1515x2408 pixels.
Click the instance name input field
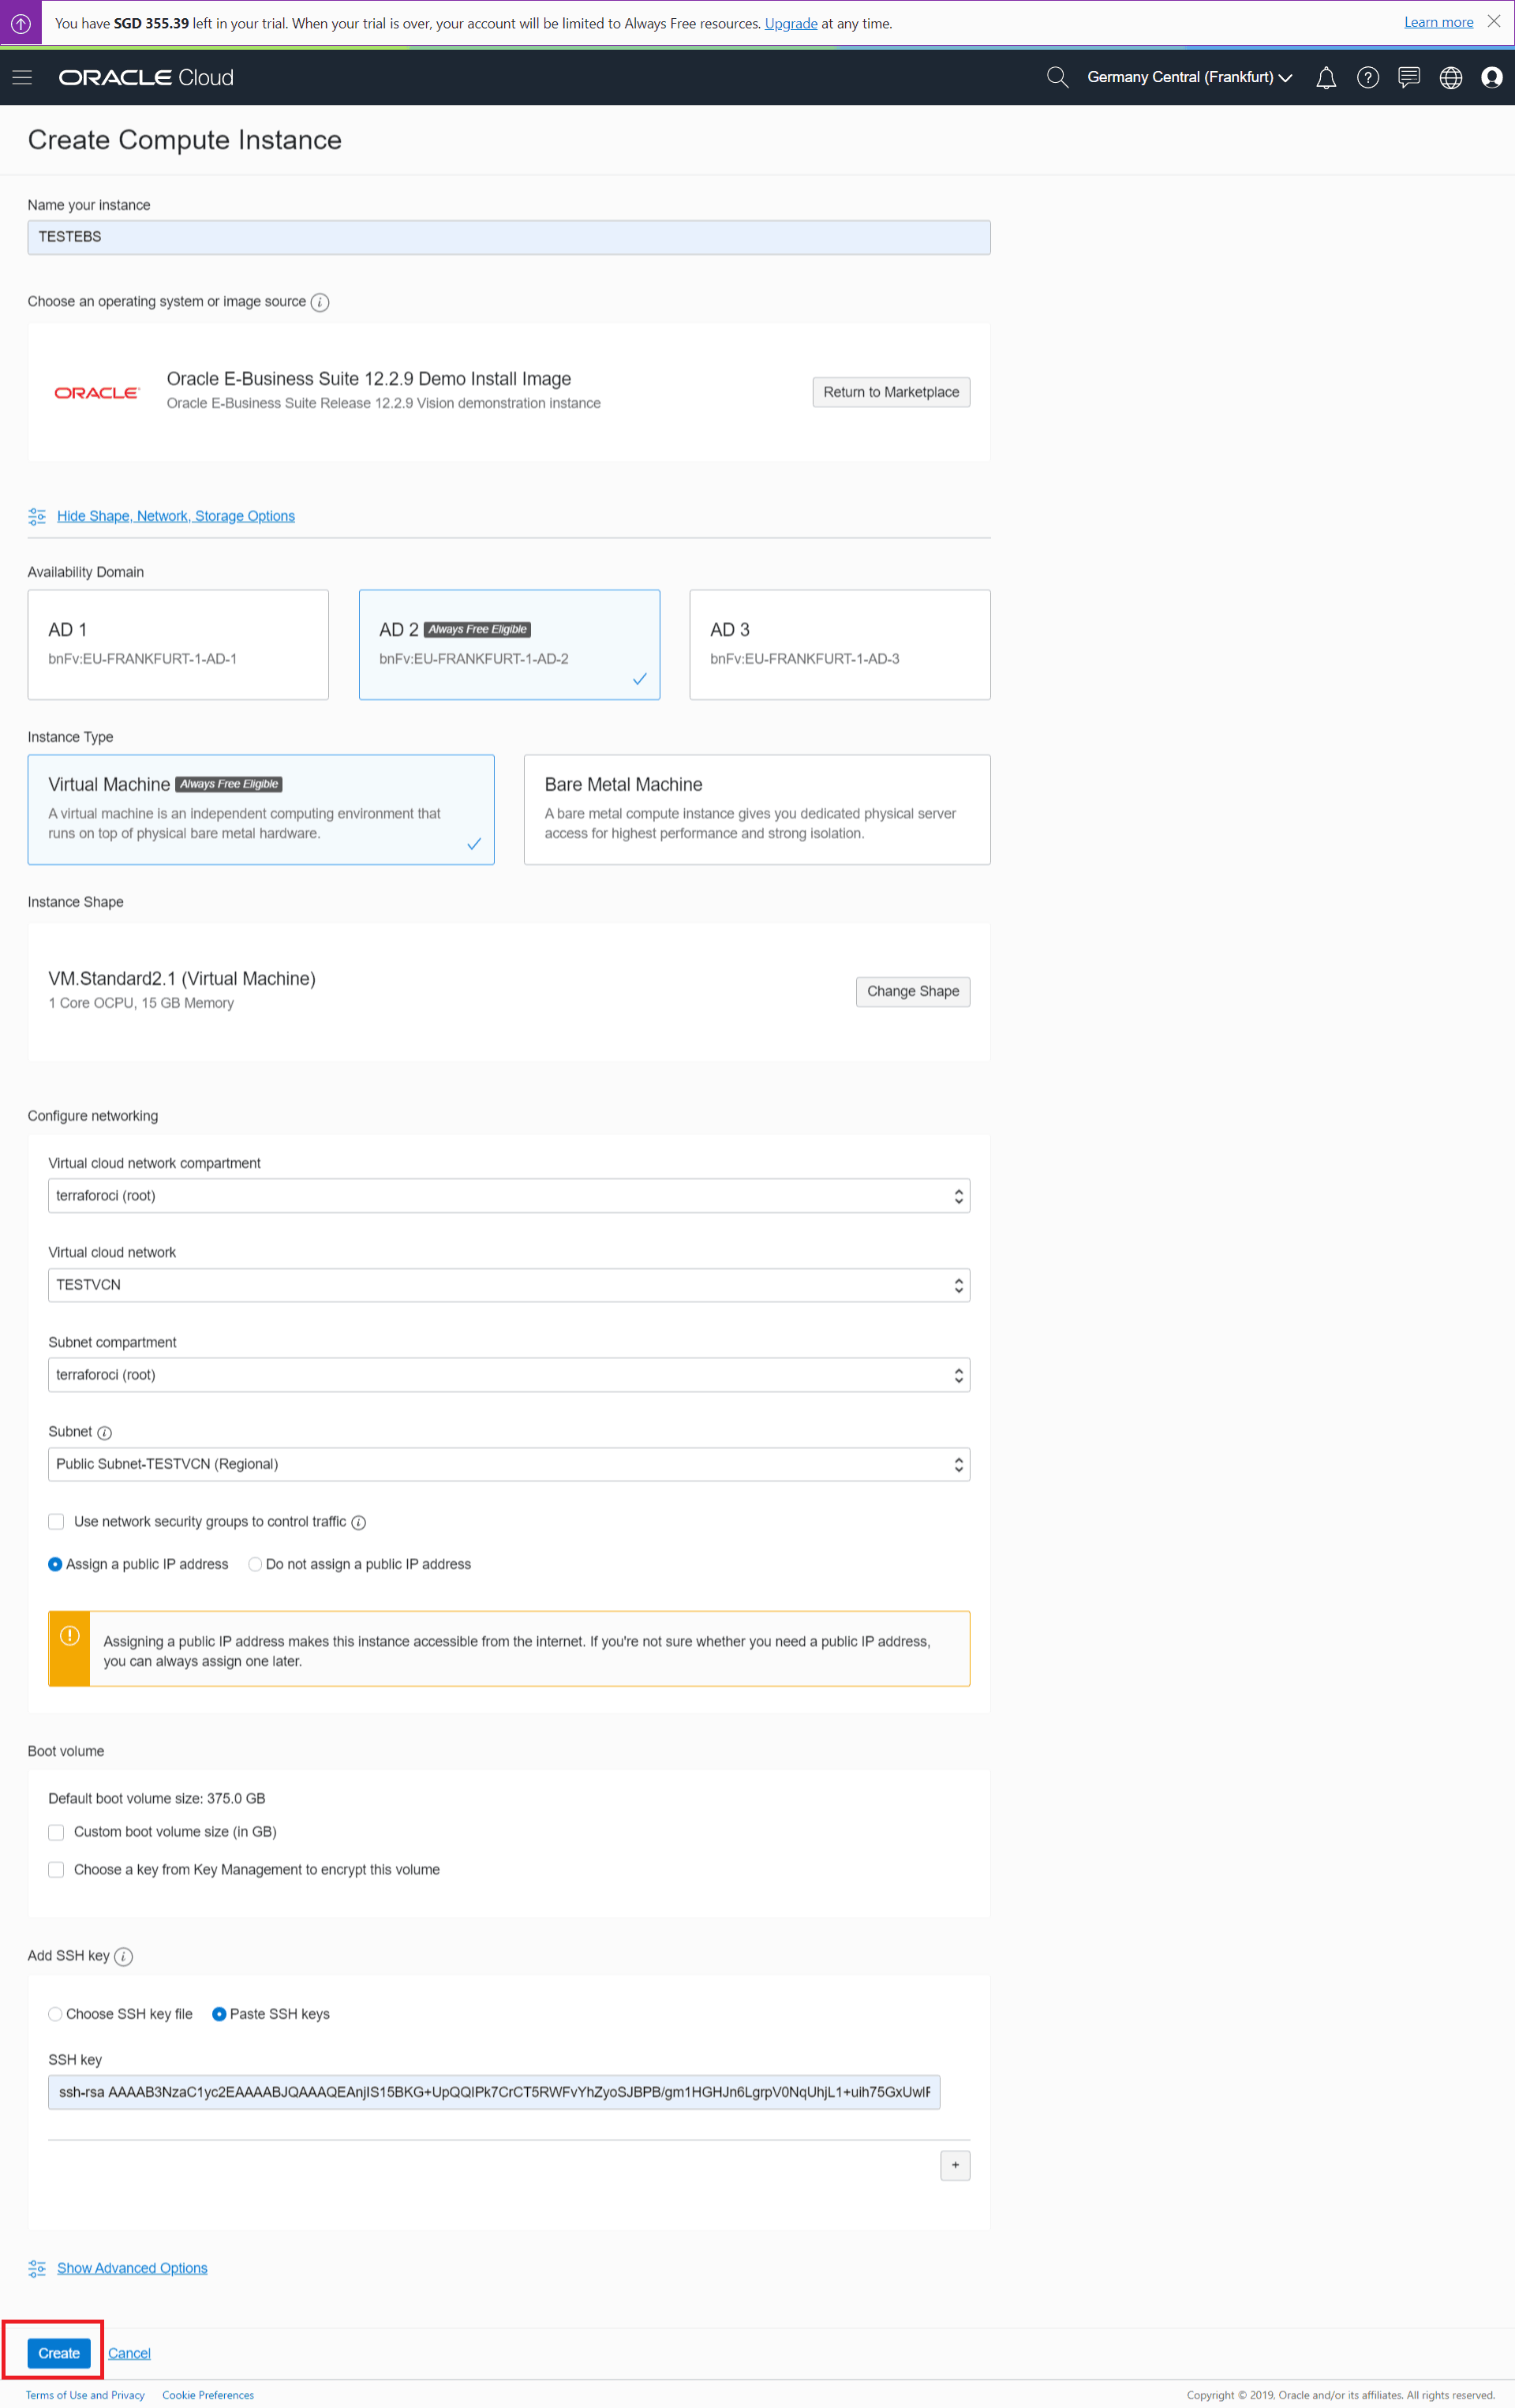509,237
